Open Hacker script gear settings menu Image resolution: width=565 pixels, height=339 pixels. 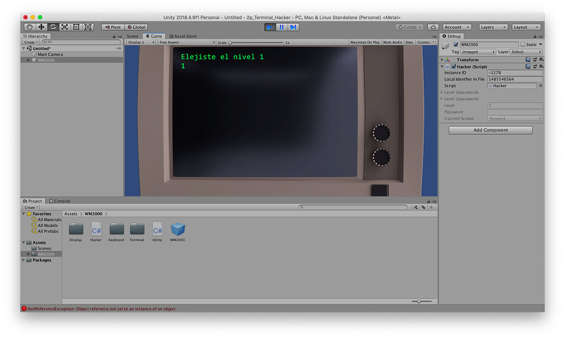(x=541, y=67)
